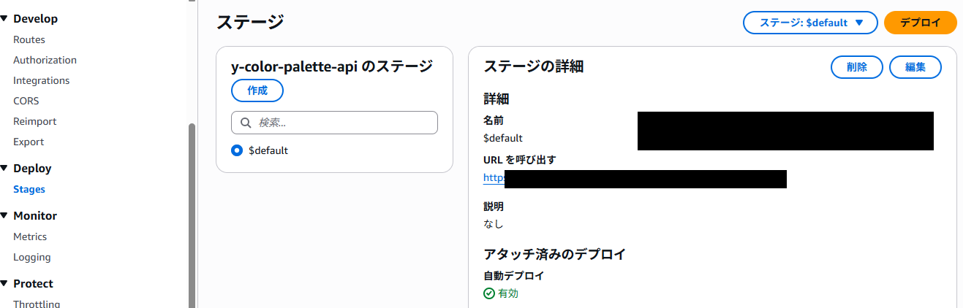Image resolution: width=963 pixels, height=308 pixels.
Task: Click the search magnifier icon
Action: pos(246,123)
